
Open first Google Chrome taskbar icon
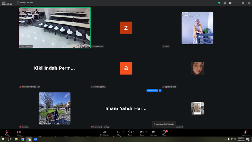tap(22, 139)
